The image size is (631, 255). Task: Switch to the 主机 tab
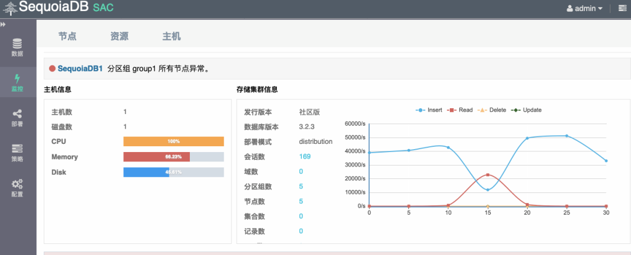pos(171,37)
